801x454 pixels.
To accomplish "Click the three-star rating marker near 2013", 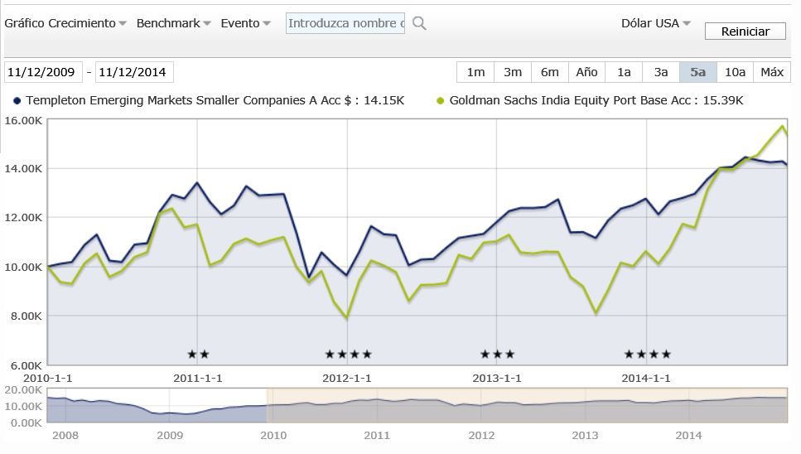I will [x=497, y=355].
